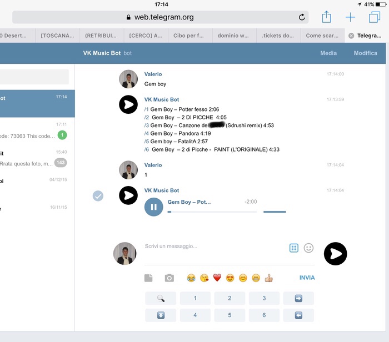Image resolution: width=389 pixels, height=342 pixels.
Task: Open Valerio's avatar on the Gem boy message
Action: point(128,79)
